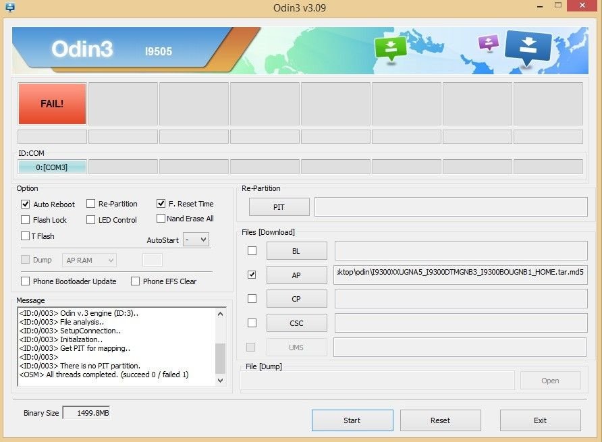Click the 'There is no PIT partition.' log line
602x442 pixels.
point(80,366)
